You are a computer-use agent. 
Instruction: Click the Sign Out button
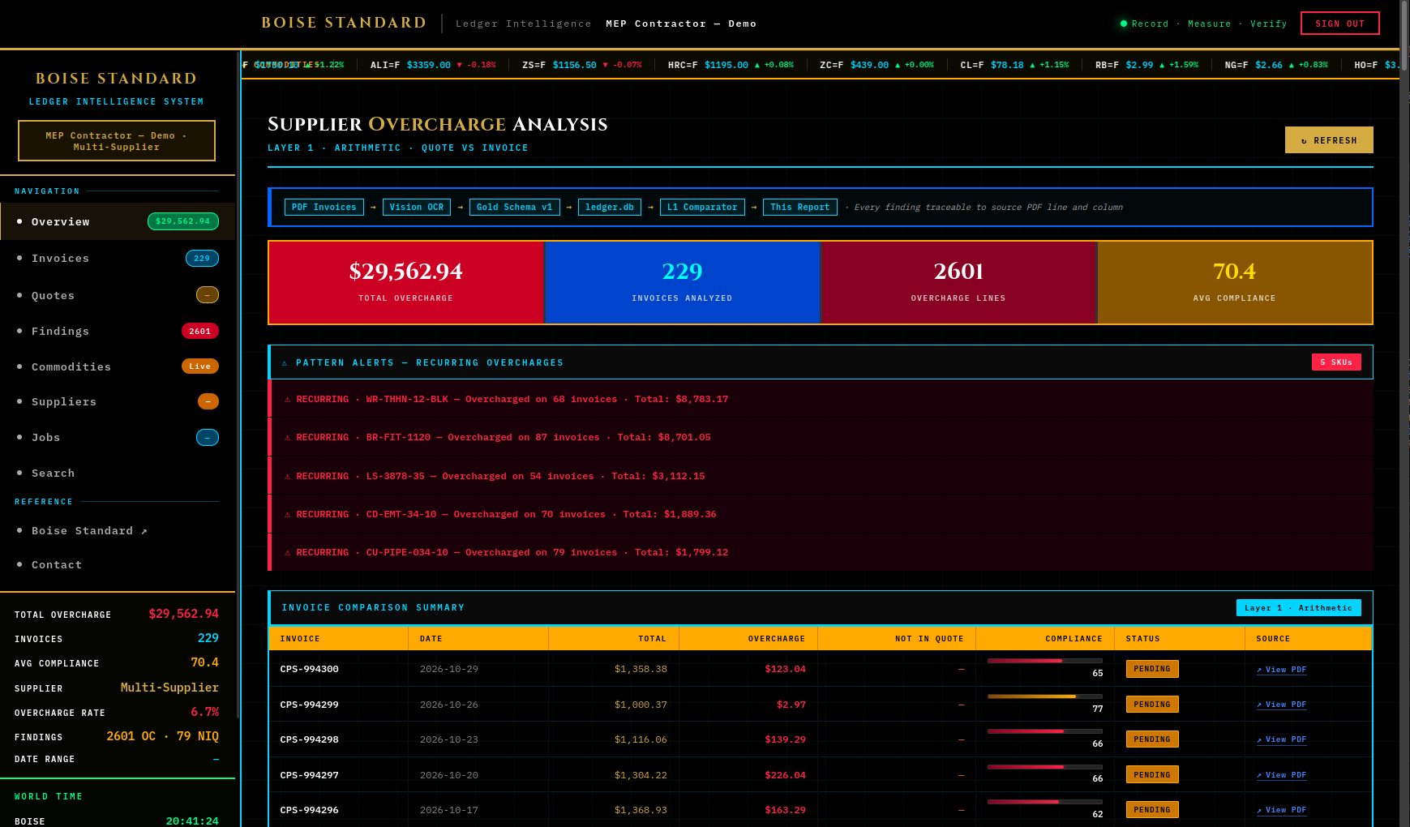[1339, 24]
